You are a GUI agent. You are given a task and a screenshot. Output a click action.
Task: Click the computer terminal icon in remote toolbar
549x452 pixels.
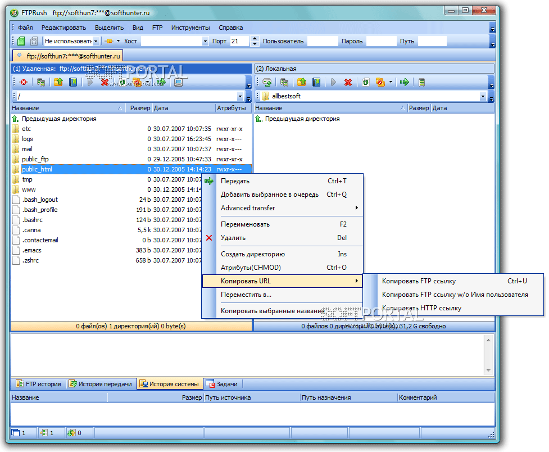point(178,82)
